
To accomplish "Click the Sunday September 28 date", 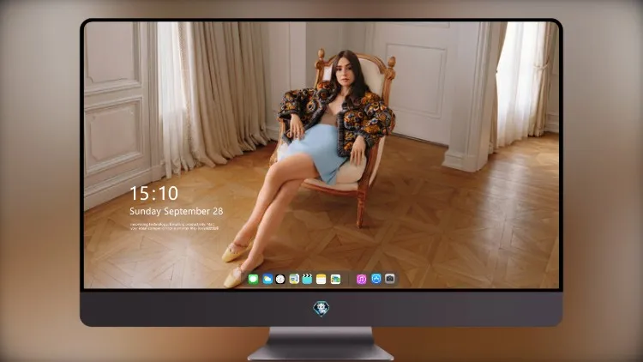I will [177, 211].
